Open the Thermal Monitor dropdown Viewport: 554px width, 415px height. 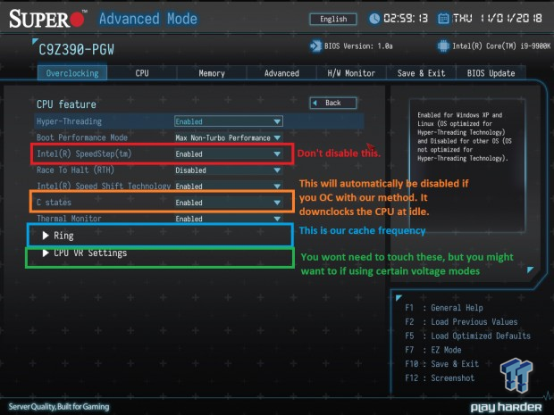(x=229, y=219)
